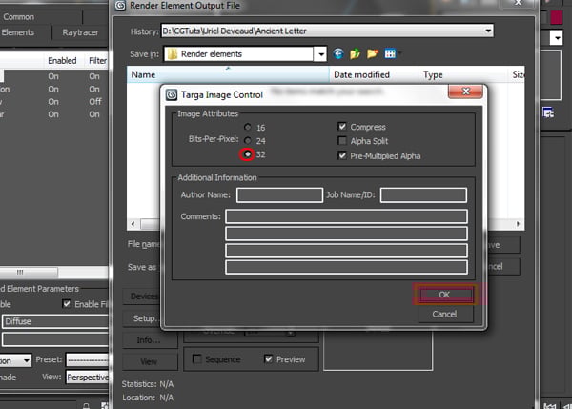572x409 pixels.
Task: Click the crimson color swatch at top right
Action: pos(556,17)
